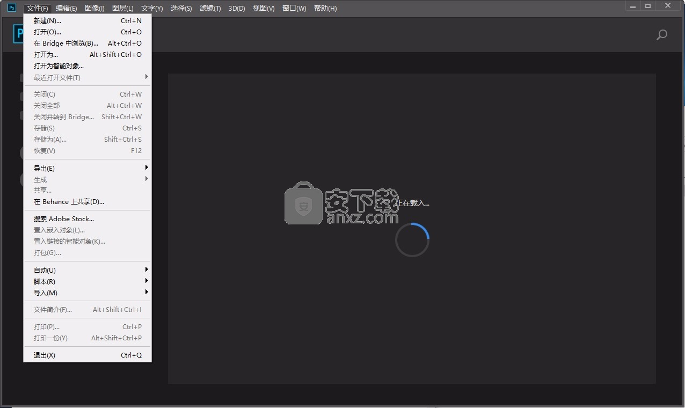685x408 pixels.
Task: Click 打包(G)... menu entry
Action: tap(88, 253)
